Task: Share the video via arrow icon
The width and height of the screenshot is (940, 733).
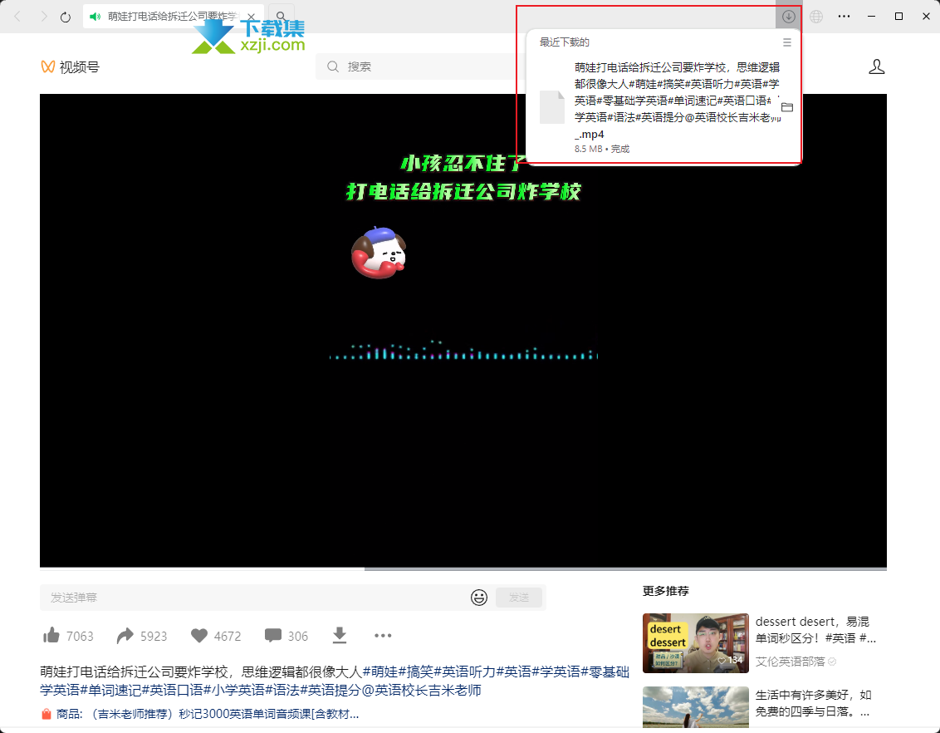Action: coord(125,636)
